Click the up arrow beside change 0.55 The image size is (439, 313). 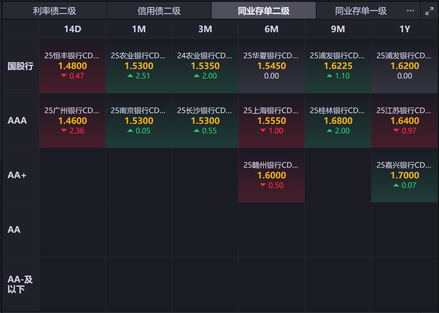click(197, 130)
